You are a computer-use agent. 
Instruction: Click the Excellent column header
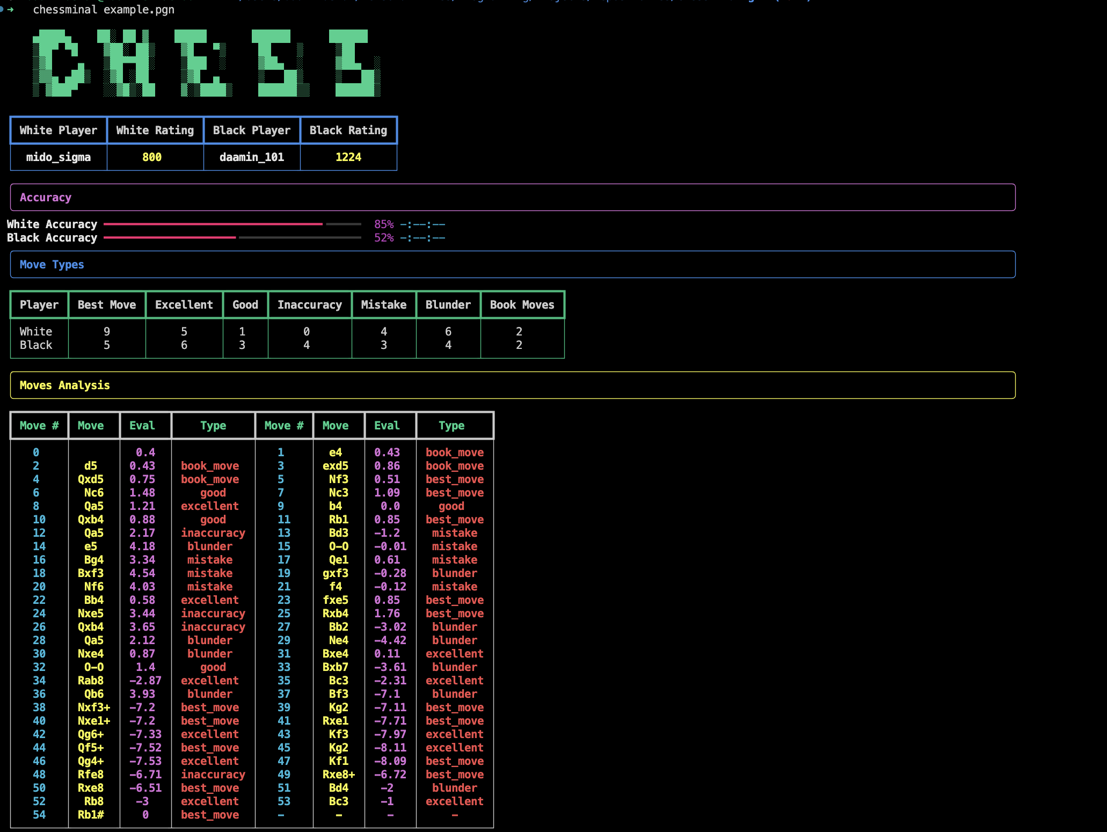pyautogui.click(x=184, y=305)
